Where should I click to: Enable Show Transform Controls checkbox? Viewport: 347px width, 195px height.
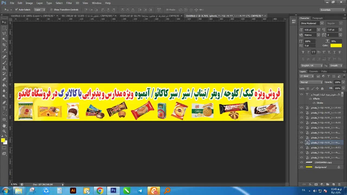click(51, 10)
